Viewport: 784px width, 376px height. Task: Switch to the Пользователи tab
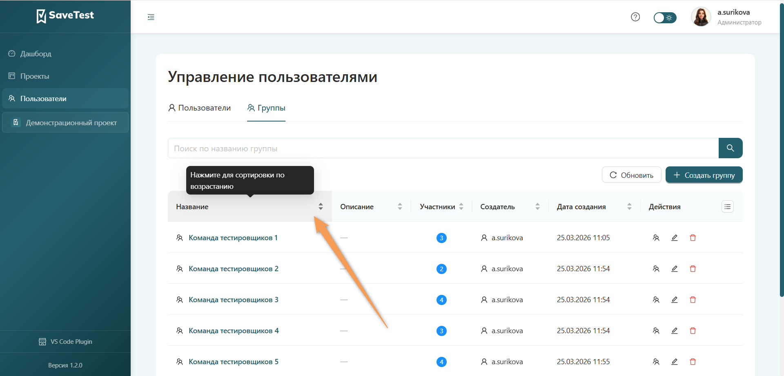[199, 108]
